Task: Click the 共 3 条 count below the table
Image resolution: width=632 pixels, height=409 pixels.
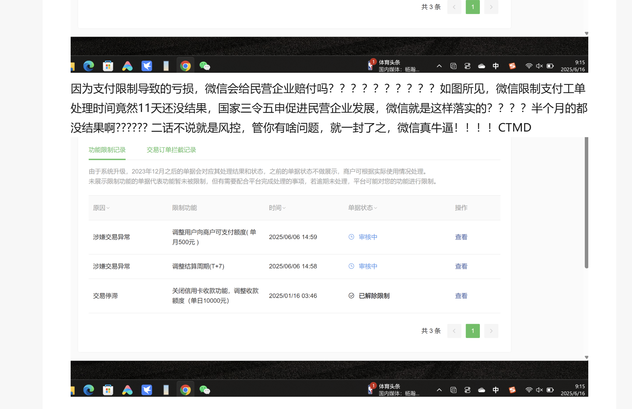Action: coord(431,331)
